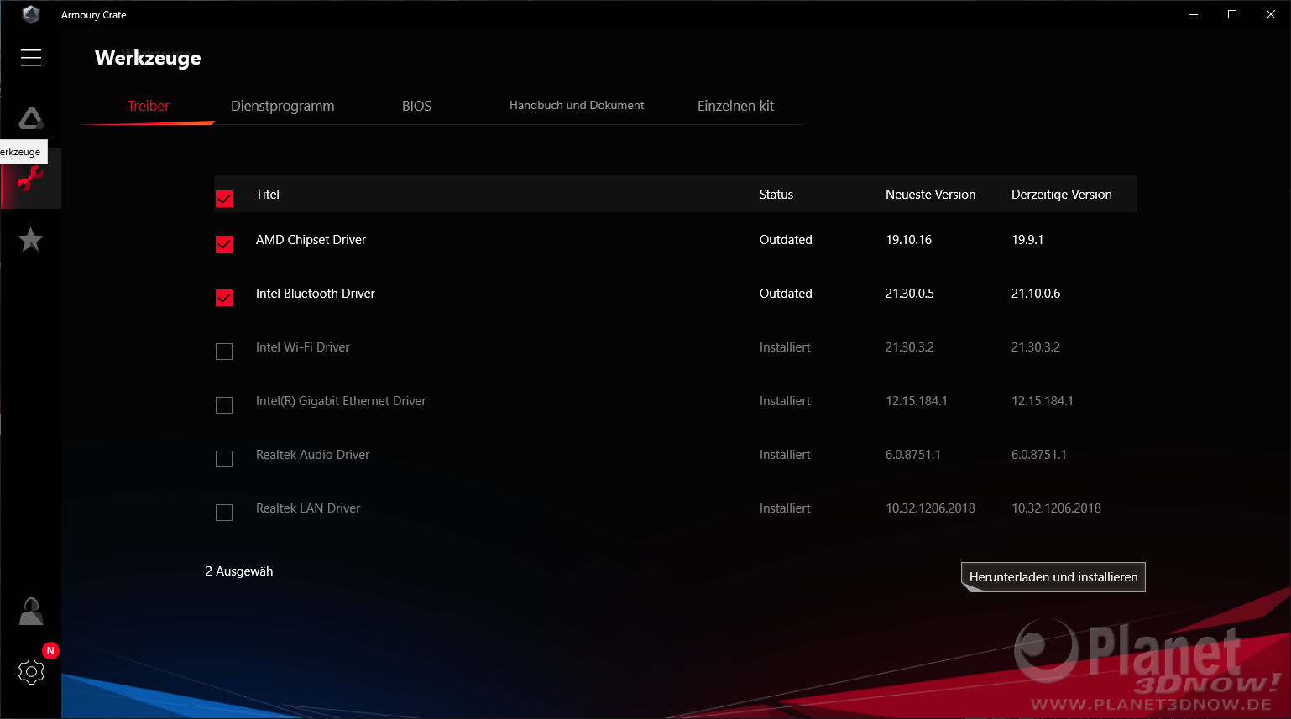Click the Status column header
This screenshot has width=1291, height=719.
[x=776, y=195]
